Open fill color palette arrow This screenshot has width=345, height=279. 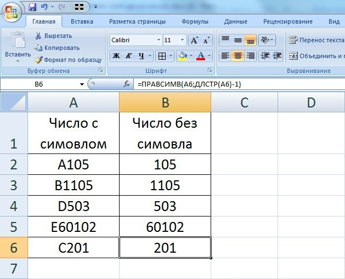pos(191,56)
